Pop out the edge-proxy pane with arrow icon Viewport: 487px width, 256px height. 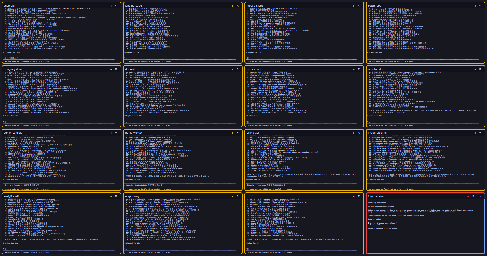click(x=238, y=196)
